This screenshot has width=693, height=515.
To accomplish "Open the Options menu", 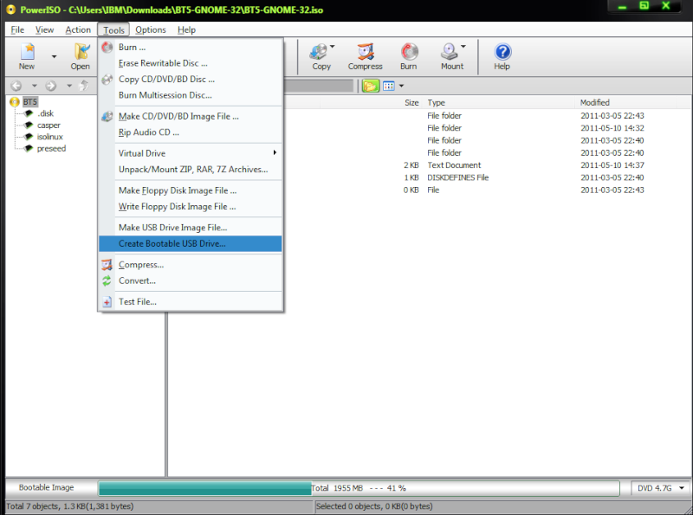I will pyautogui.click(x=151, y=29).
